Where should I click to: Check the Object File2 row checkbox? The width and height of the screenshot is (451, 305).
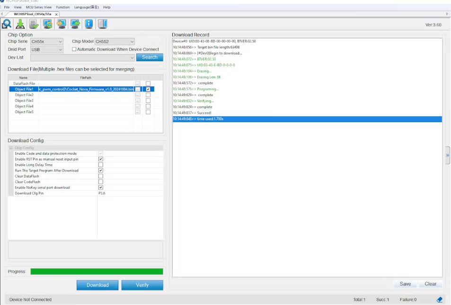[148, 95]
